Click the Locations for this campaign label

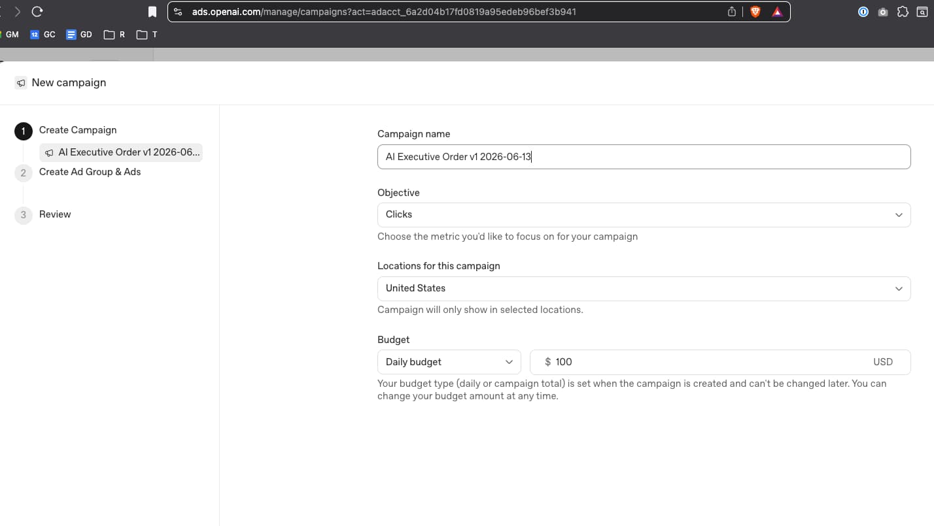coord(439,266)
